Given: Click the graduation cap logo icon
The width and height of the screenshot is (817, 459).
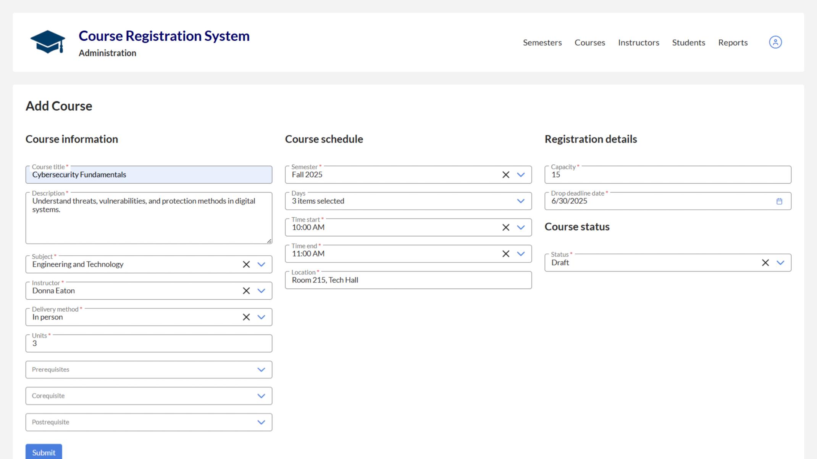Looking at the screenshot, I should 48,42.
